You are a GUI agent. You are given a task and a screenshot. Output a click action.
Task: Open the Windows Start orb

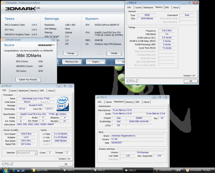coord(5,170)
